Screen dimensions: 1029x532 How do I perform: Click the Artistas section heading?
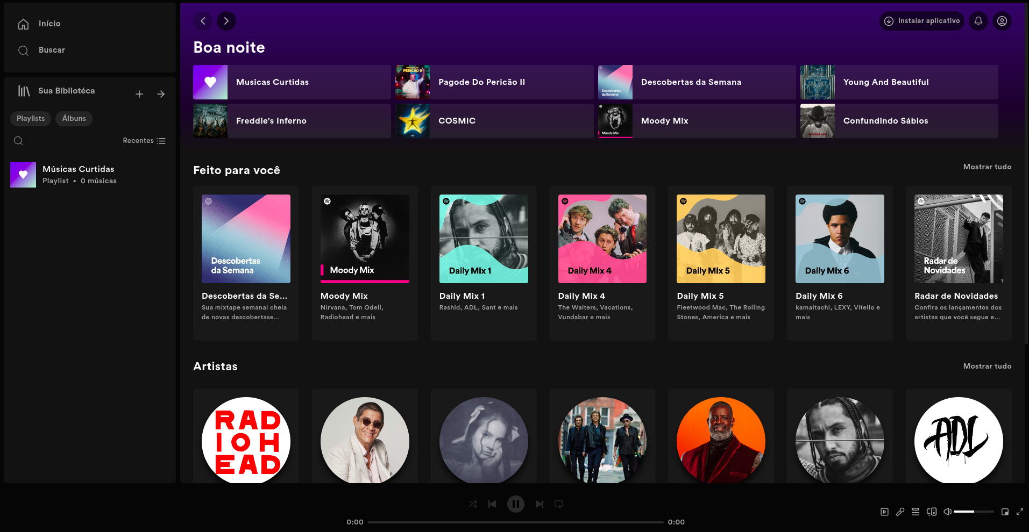pos(215,366)
